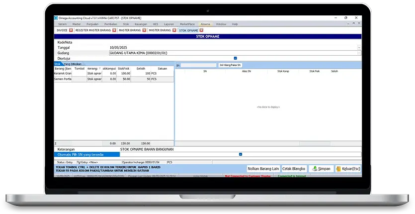Click the Omega Accounting Cloud app icon
415x214 pixels.
coord(56,18)
